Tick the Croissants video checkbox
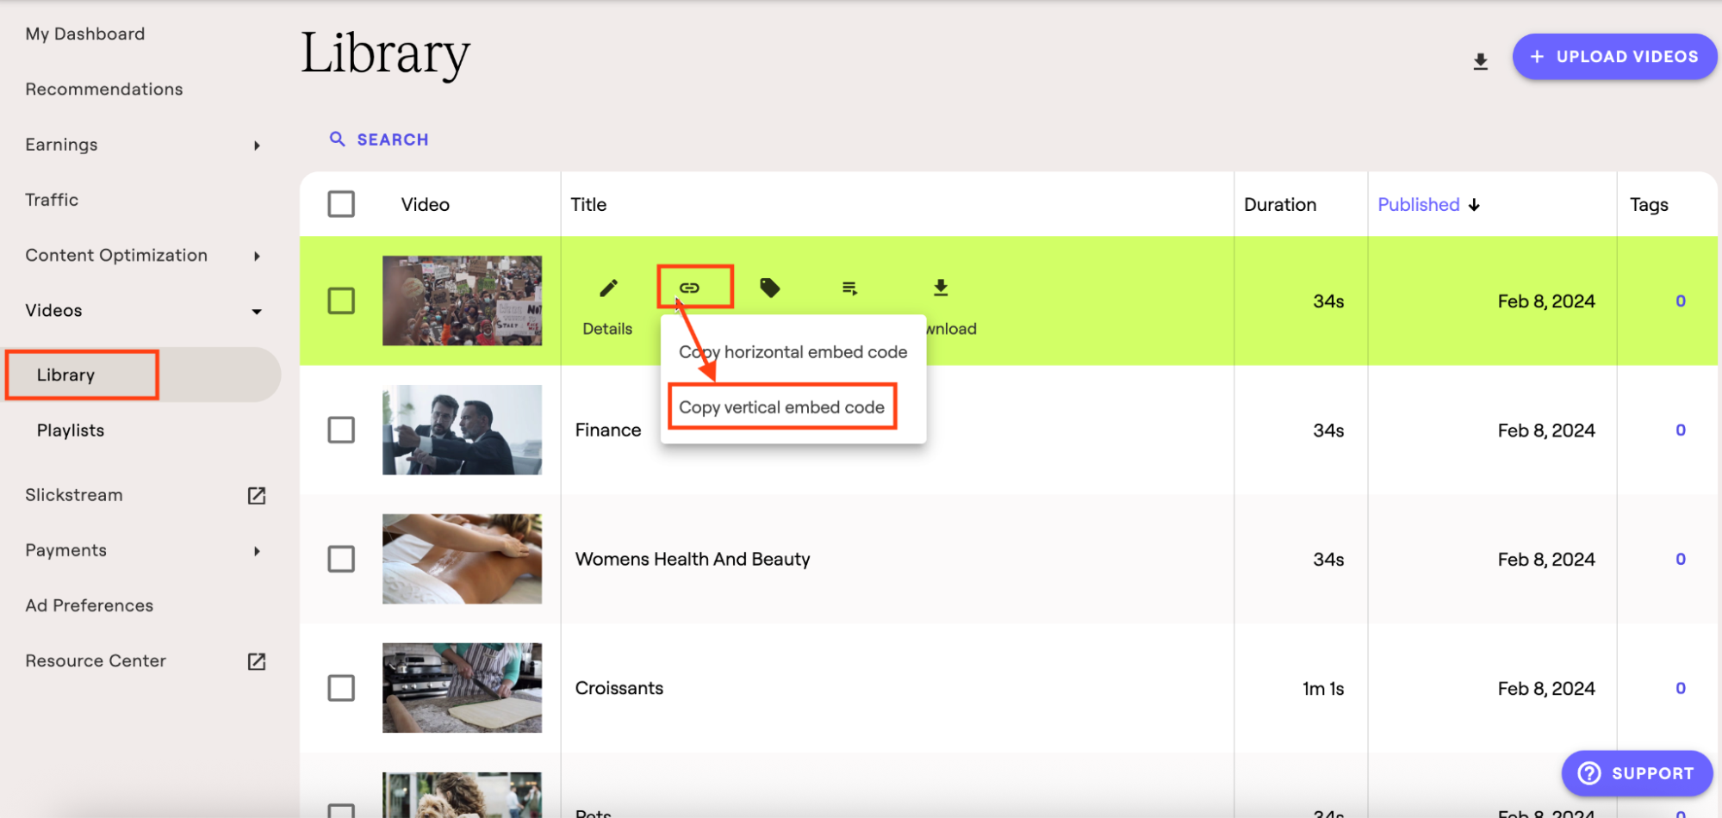 (341, 688)
